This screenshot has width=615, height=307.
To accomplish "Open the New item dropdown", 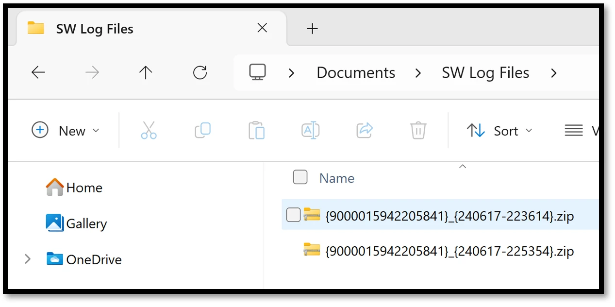I will click(65, 131).
